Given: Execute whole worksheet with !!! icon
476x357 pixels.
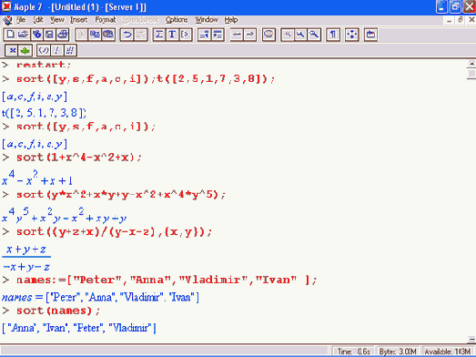Looking at the screenshot, I should click(x=70, y=50).
